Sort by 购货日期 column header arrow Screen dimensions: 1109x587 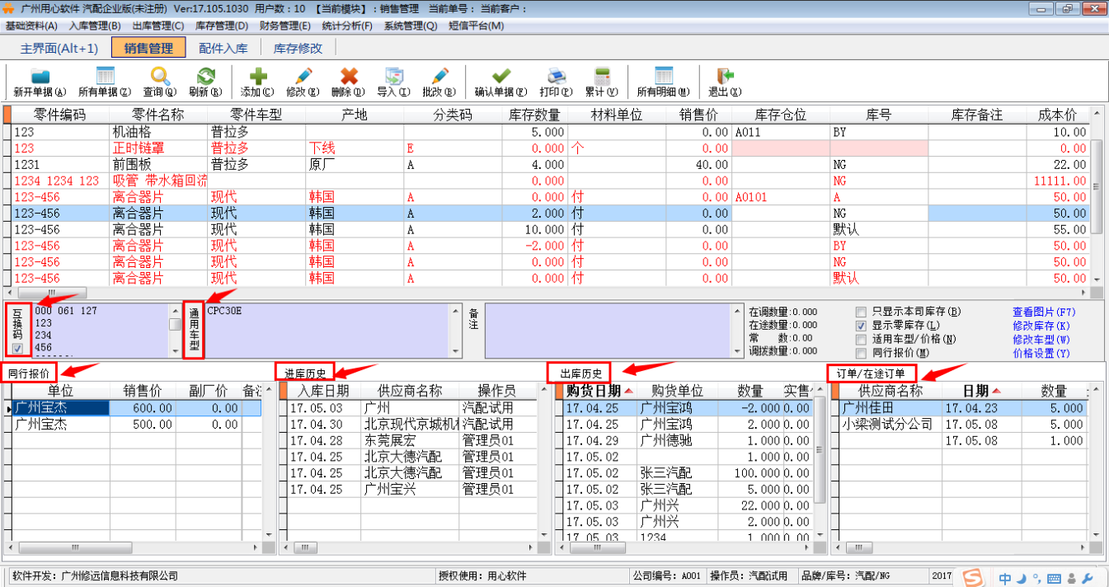[x=629, y=390]
